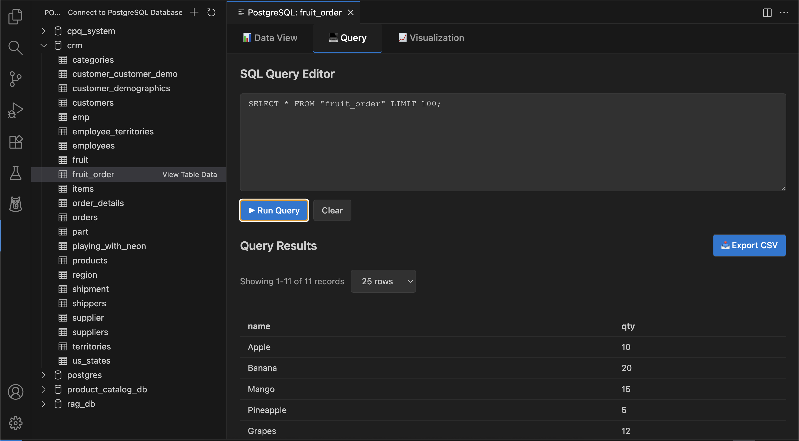Click the Export CSV button
Image resolution: width=799 pixels, height=441 pixels.
749,245
